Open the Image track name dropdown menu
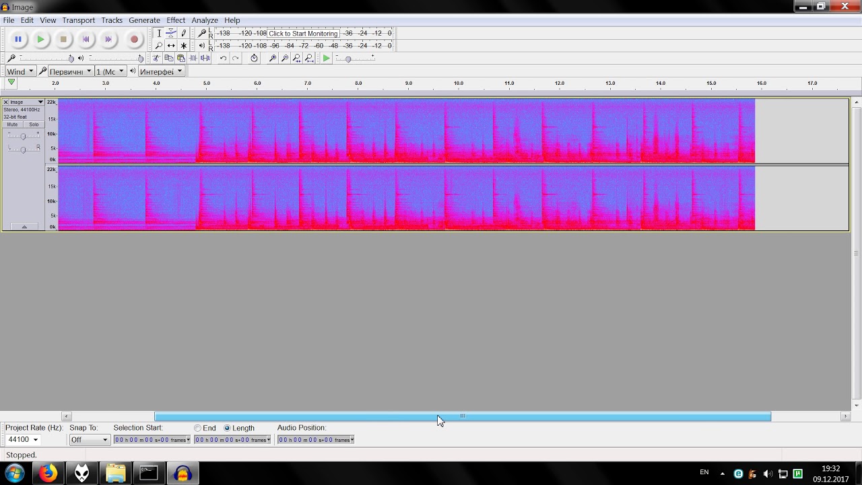 click(x=26, y=102)
